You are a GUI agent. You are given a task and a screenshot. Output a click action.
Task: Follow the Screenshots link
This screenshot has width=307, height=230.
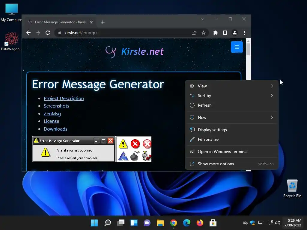[x=56, y=106]
